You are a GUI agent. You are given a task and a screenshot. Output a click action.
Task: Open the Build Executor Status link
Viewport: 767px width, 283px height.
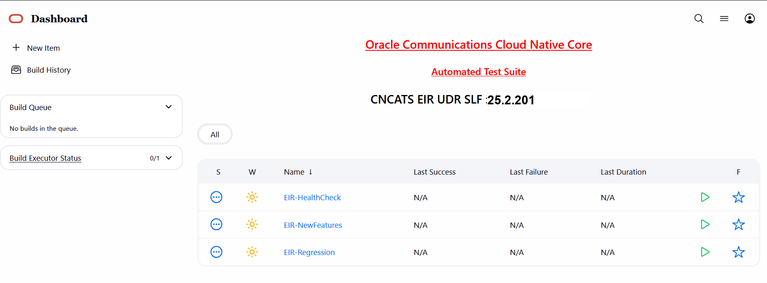(46, 158)
